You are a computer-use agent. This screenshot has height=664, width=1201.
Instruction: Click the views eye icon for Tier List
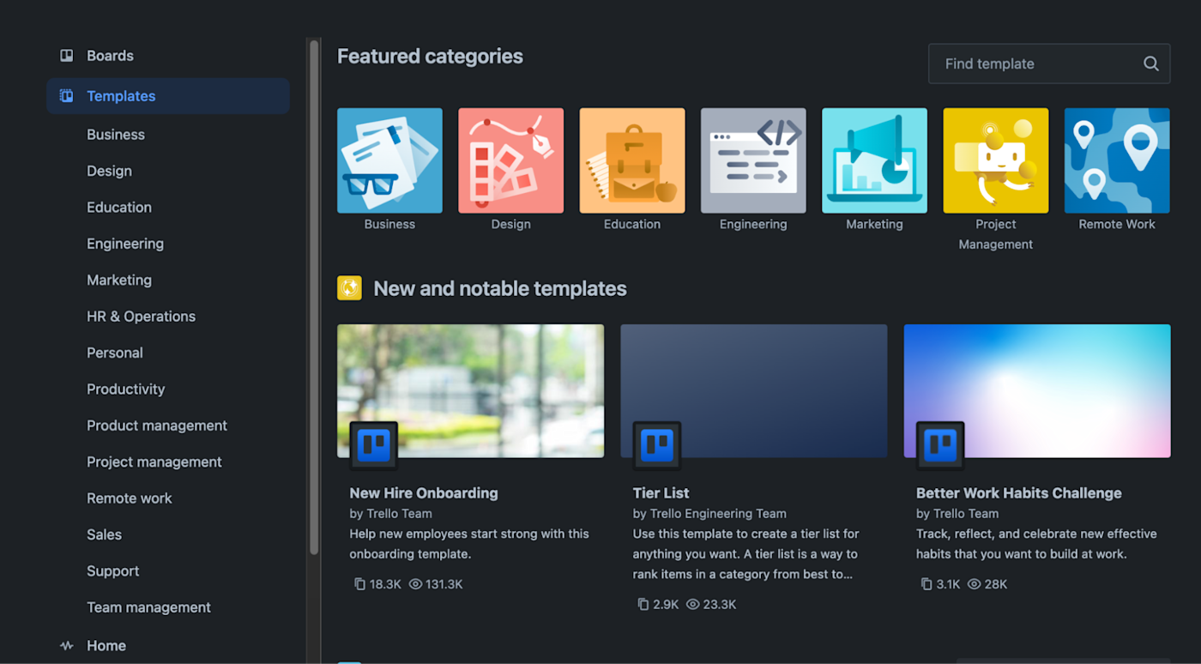[693, 605]
